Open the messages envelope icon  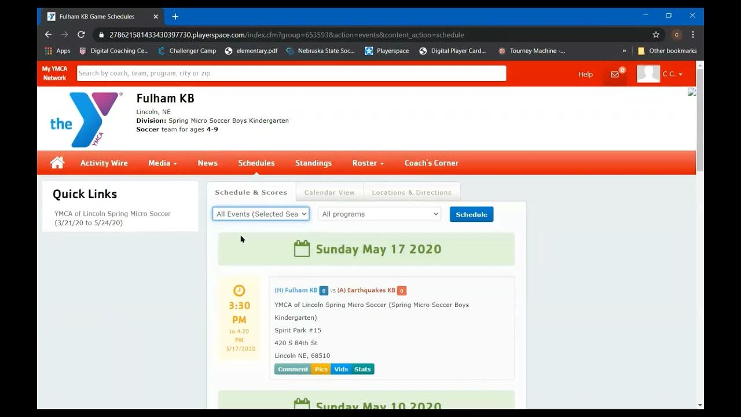pyautogui.click(x=615, y=74)
